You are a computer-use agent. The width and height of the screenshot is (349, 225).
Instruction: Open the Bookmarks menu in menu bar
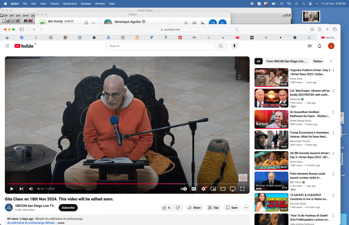point(70,3)
